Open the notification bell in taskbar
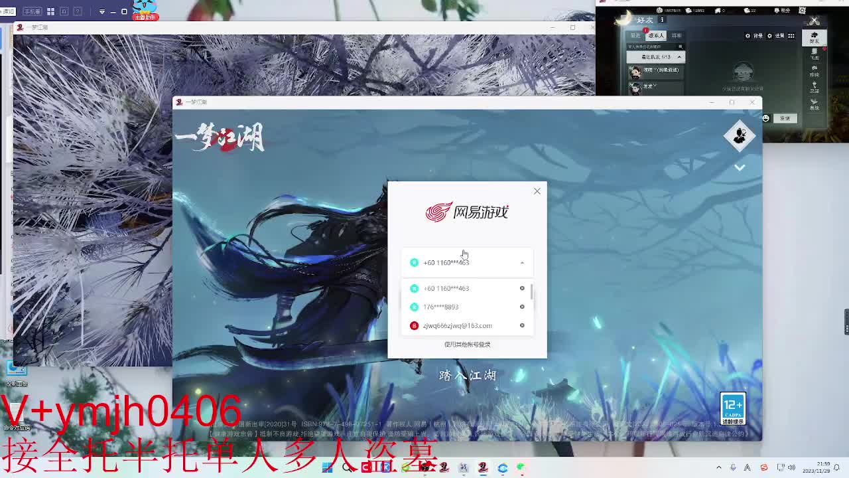The width and height of the screenshot is (849, 478). [x=836, y=467]
